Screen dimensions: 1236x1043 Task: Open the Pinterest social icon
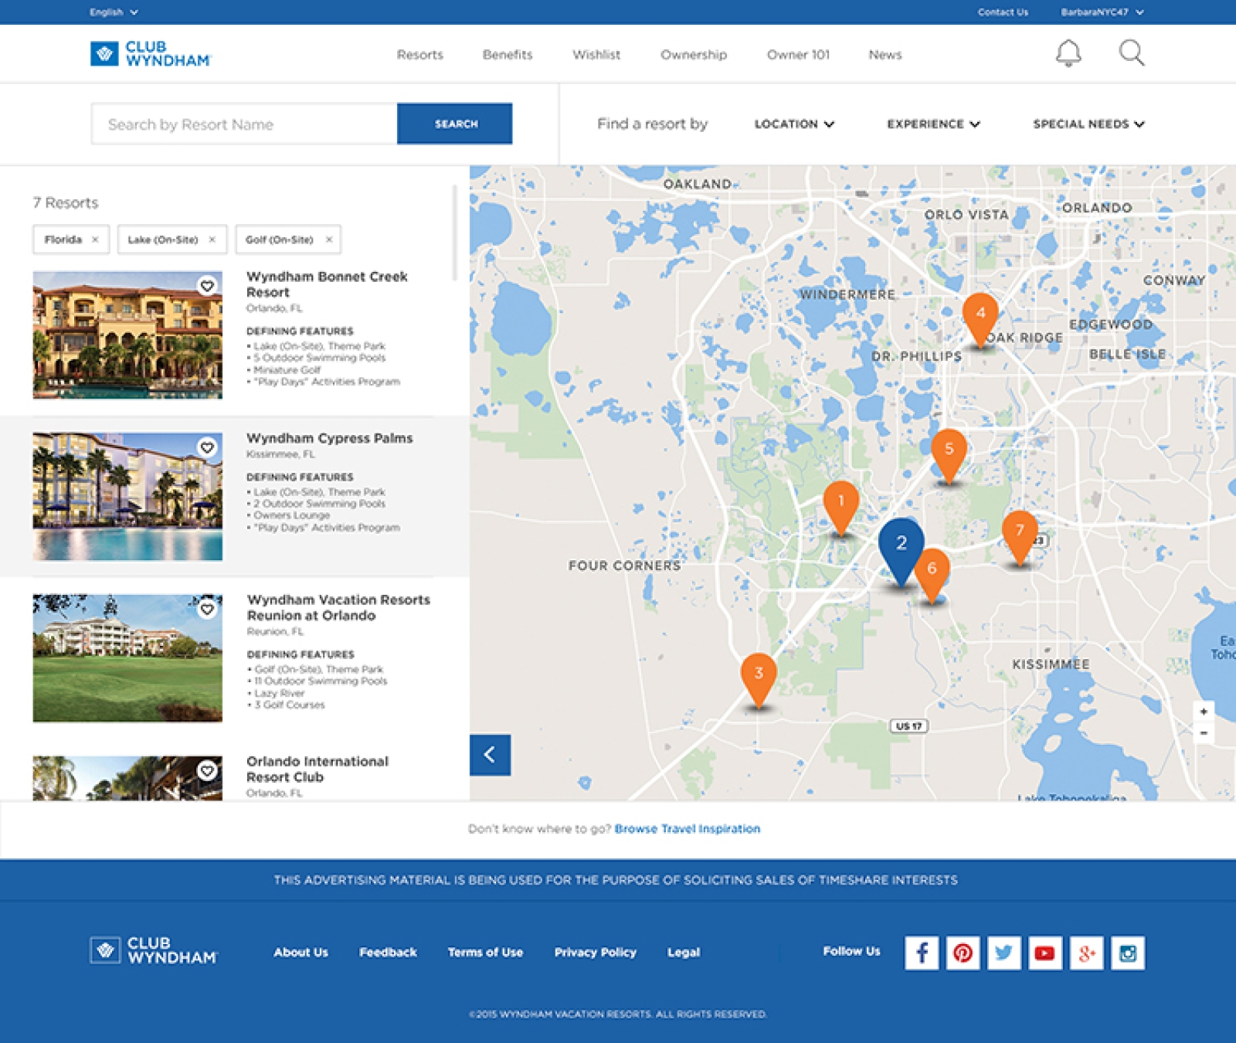click(x=963, y=953)
